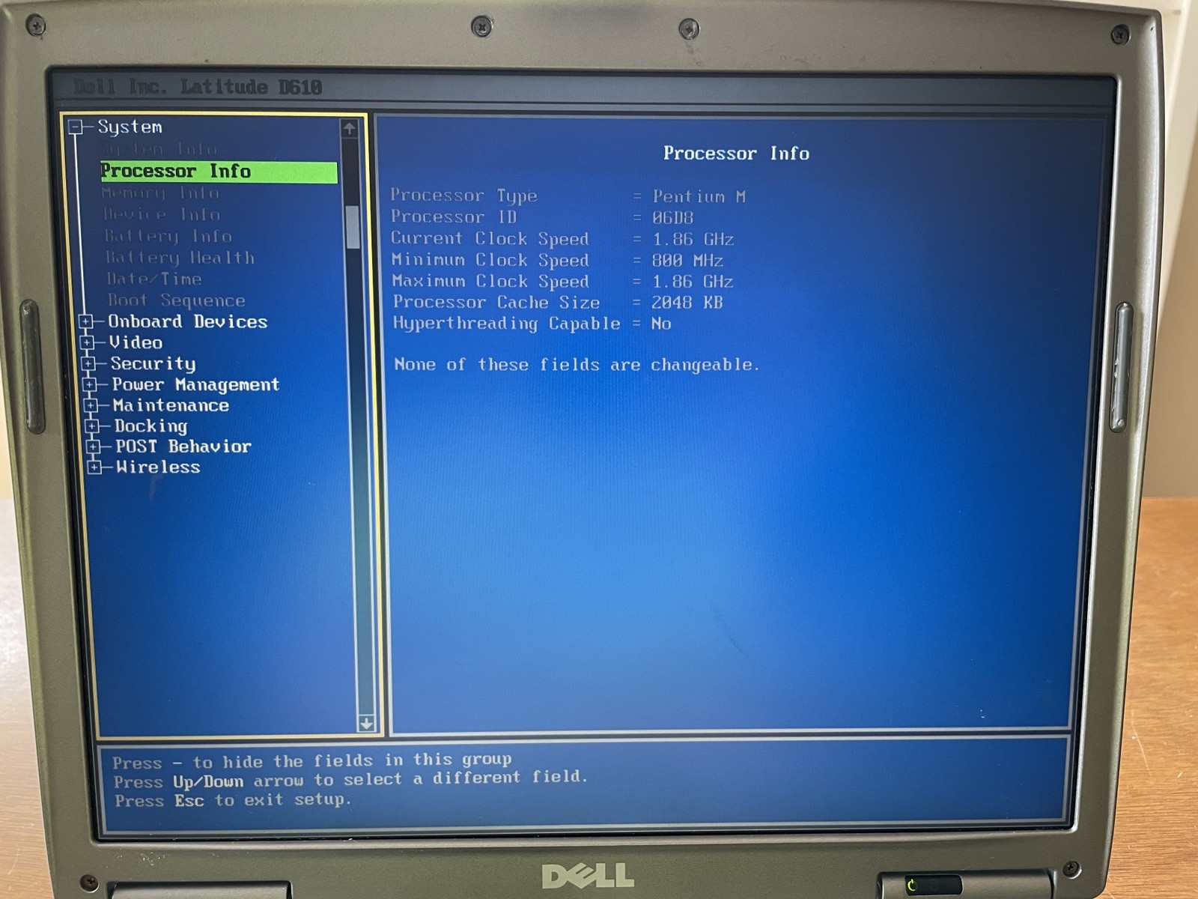Click the Maximum Clock Speed label
The height and width of the screenshot is (899, 1198).
pos(490,281)
